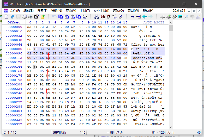Click the scroll down arrow of hex view
This screenshot has width=204, height=137.
click(x=171, y=127)
